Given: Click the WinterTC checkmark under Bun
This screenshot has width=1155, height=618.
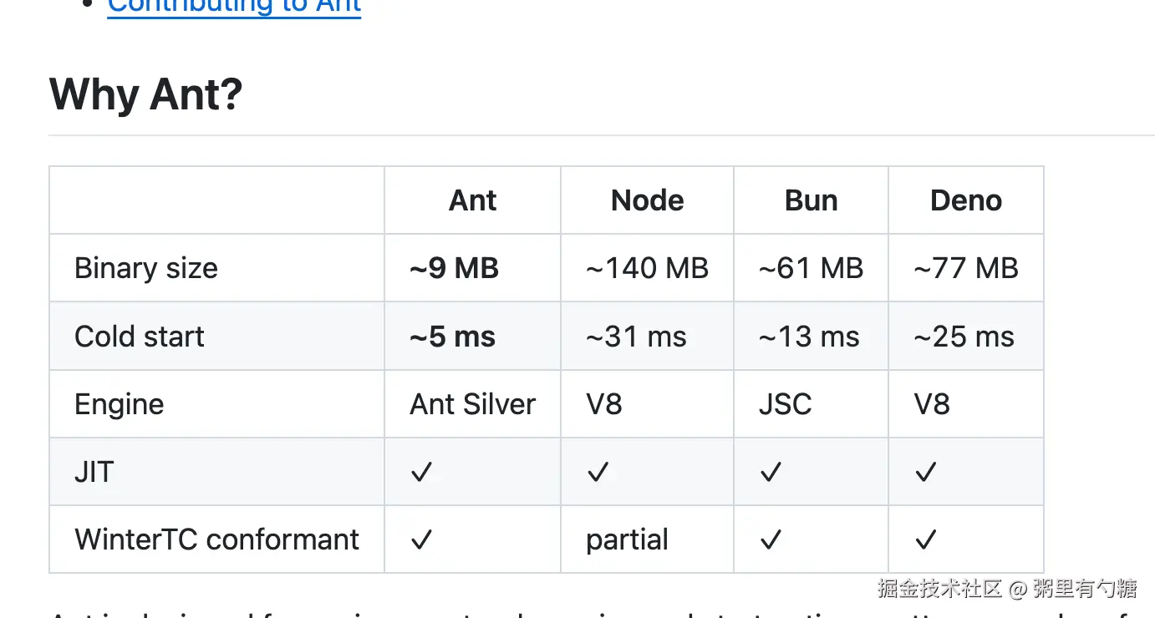Looking at the screenshot, I should coord(771,540).
